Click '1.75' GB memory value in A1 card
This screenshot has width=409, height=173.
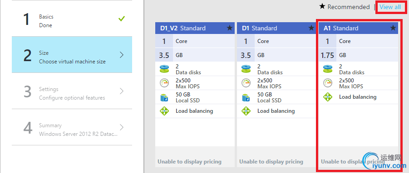click(327, 55)
